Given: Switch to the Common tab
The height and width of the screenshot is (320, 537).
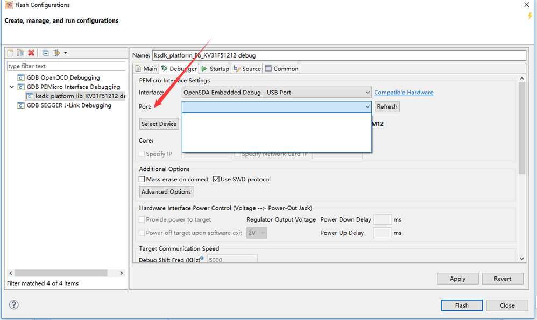Looking at the screenshot, I should [281, 69].
